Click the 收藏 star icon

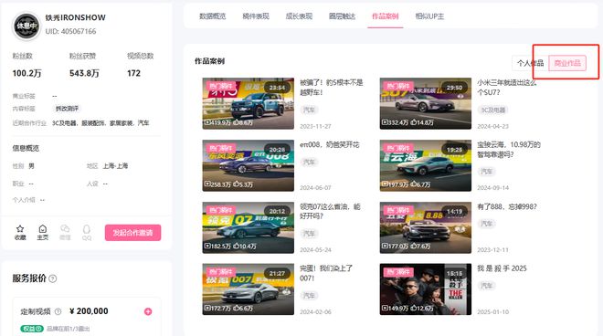point(20,229)
